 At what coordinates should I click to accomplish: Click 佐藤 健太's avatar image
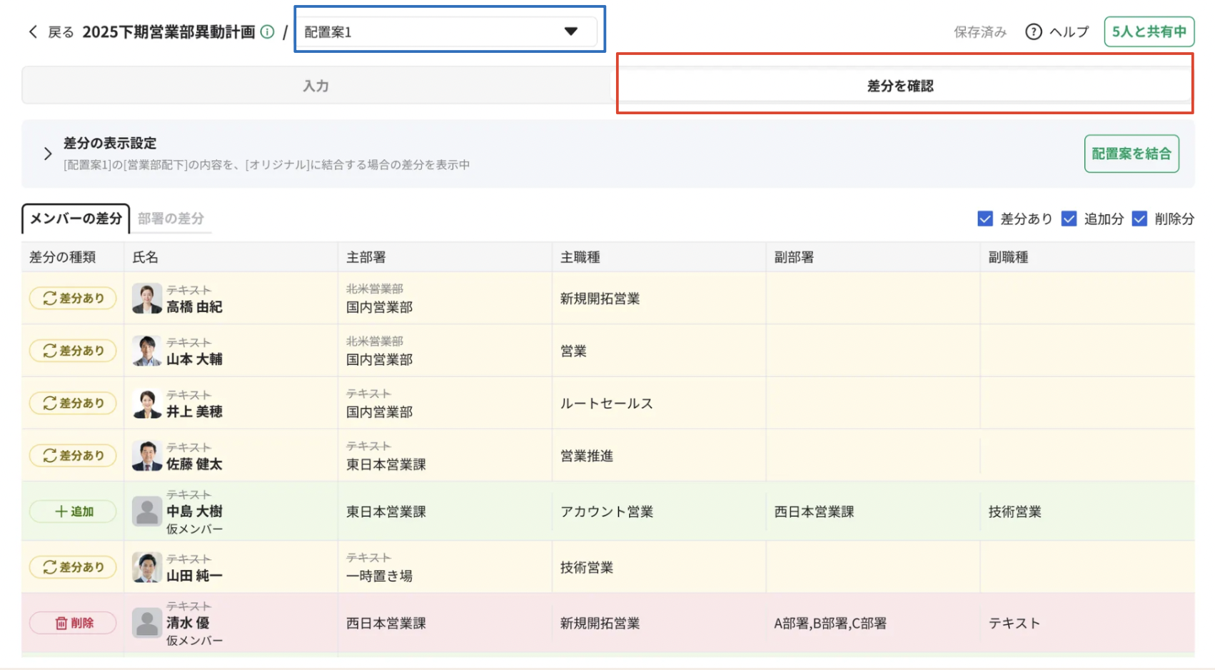coord(147,456)
